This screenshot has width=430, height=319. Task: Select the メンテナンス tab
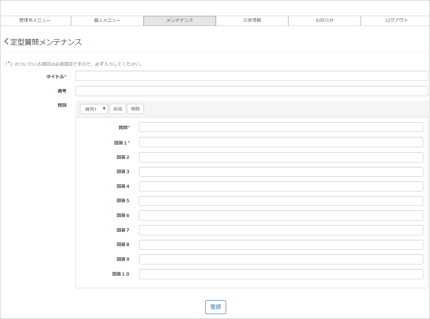coord(180,21)
